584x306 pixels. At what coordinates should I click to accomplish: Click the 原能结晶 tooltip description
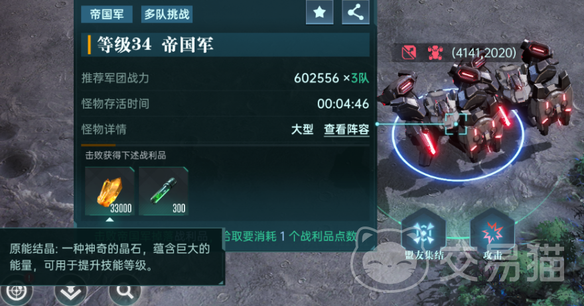point(112,257)
